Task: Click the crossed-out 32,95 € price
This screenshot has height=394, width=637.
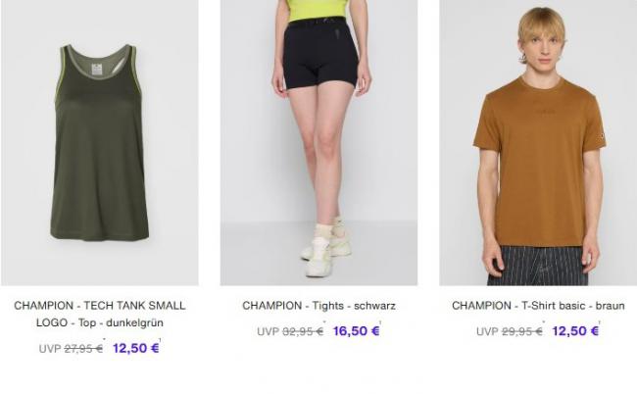Action: coord(303,331)
